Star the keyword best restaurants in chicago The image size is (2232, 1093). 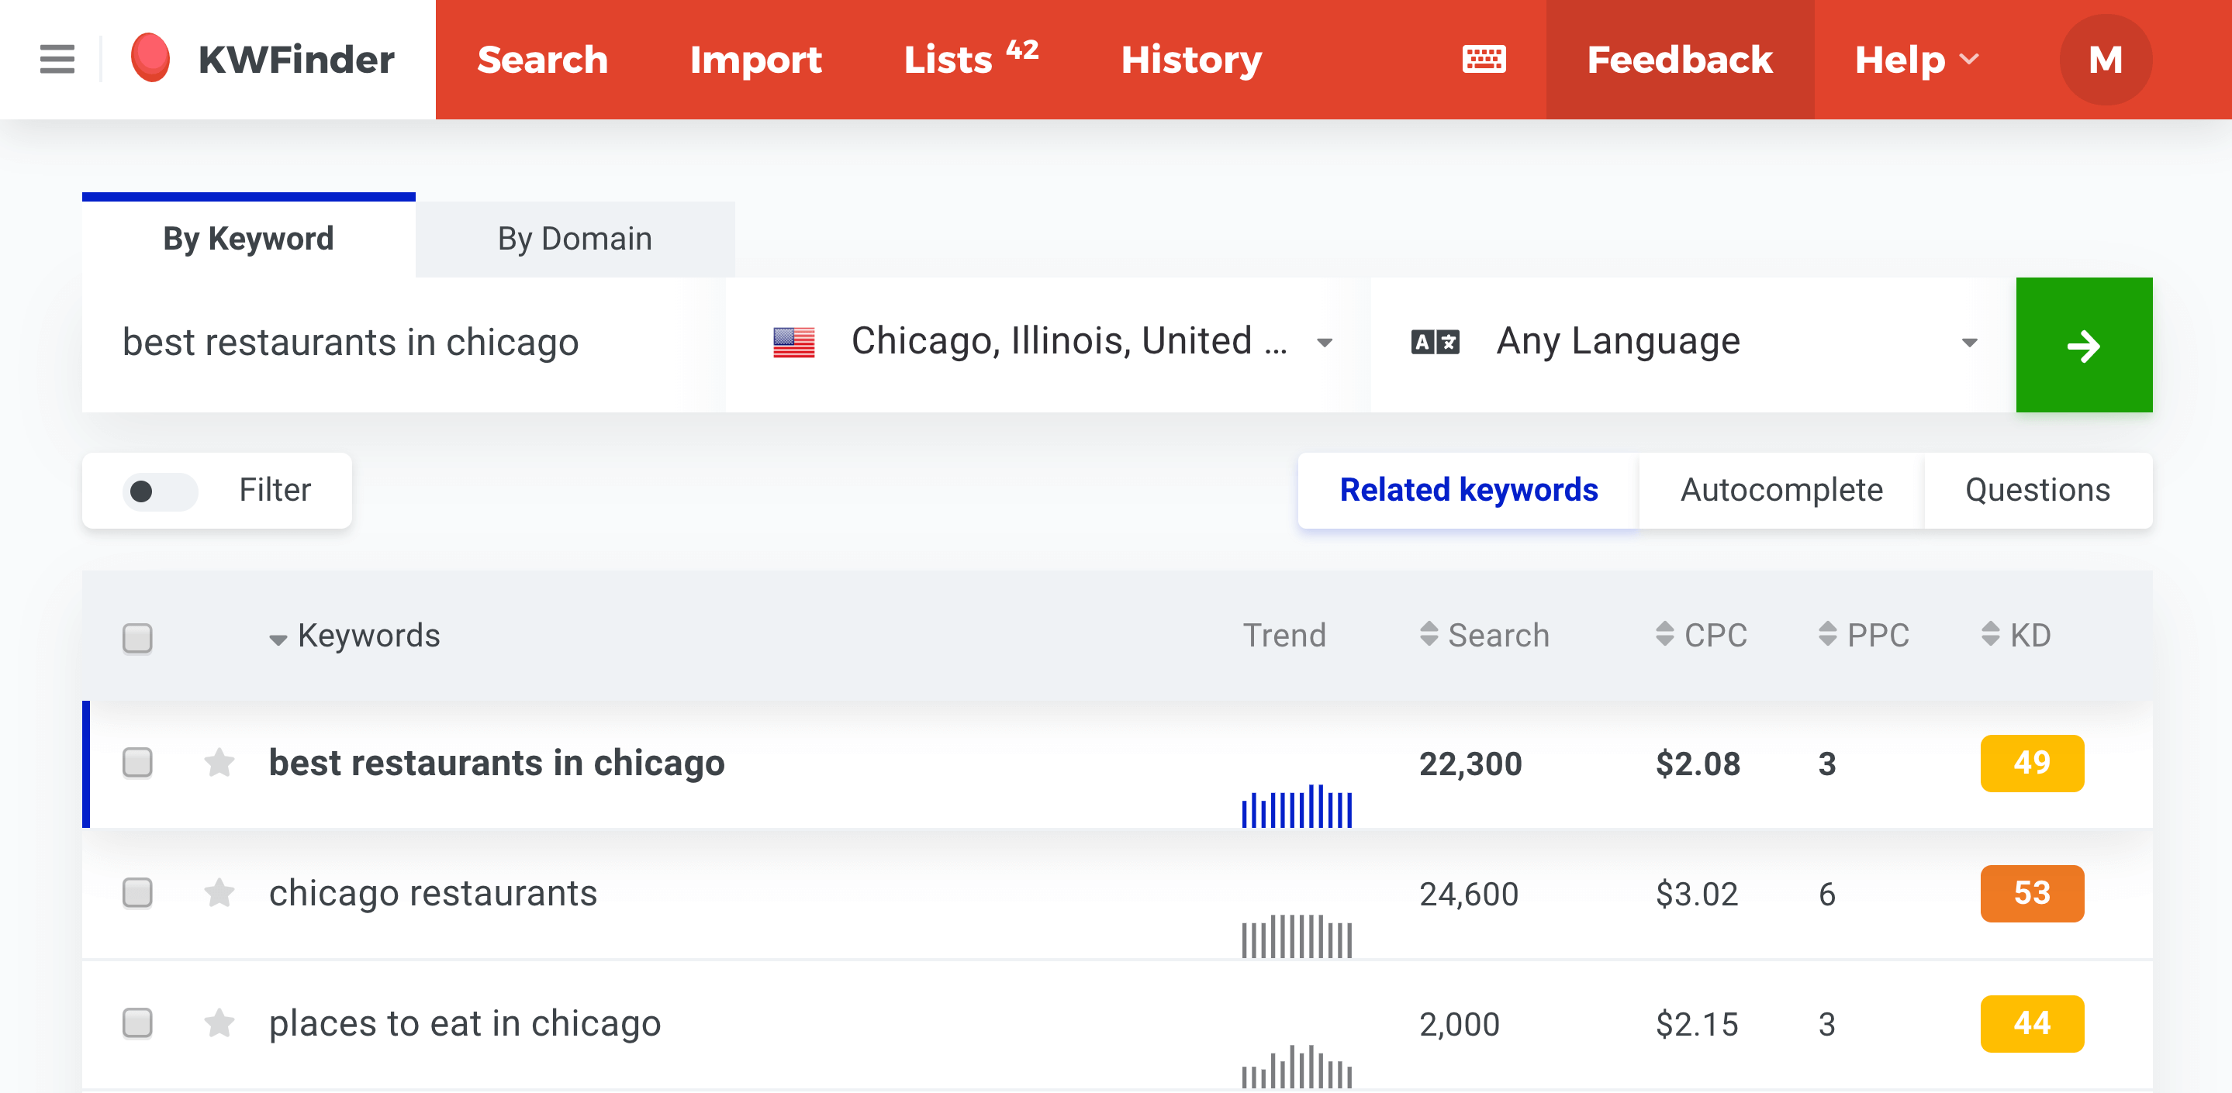click(219, 763)
